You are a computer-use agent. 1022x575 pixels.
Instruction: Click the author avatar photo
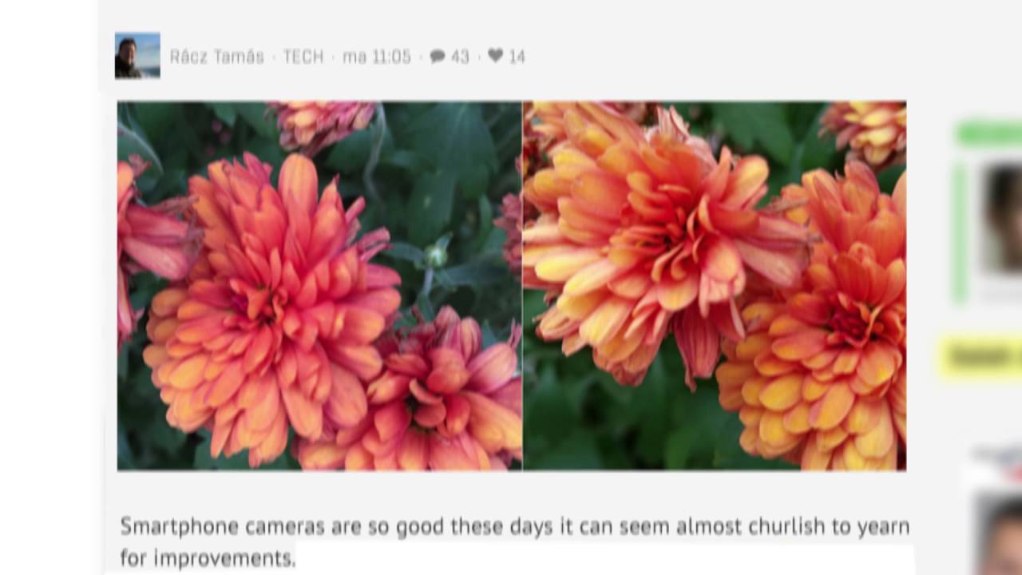[137, 55]
